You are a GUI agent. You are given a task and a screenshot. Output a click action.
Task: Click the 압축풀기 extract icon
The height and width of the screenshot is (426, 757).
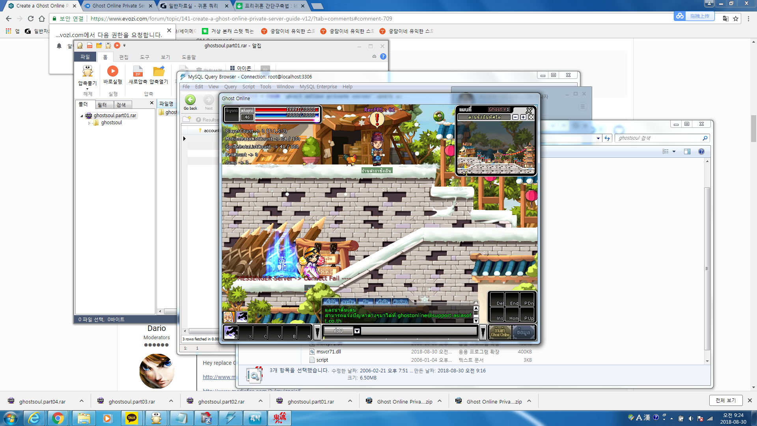pos(87,71)
